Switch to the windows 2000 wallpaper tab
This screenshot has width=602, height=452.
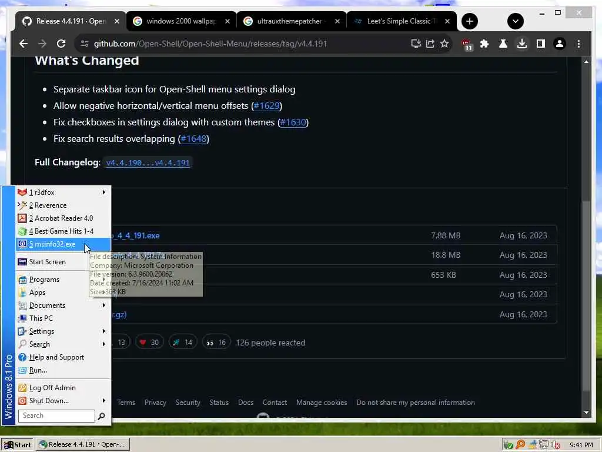click(181, 21)
